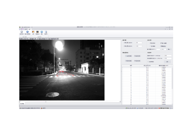Click the results table scroll up arrow

(172, 67)
